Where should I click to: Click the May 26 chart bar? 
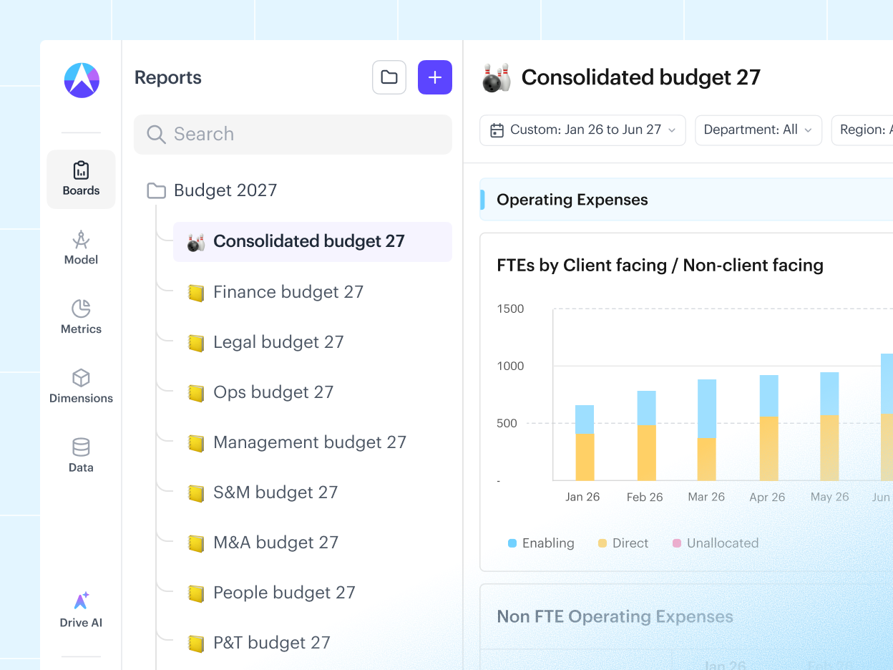click(x=829, y=427)
